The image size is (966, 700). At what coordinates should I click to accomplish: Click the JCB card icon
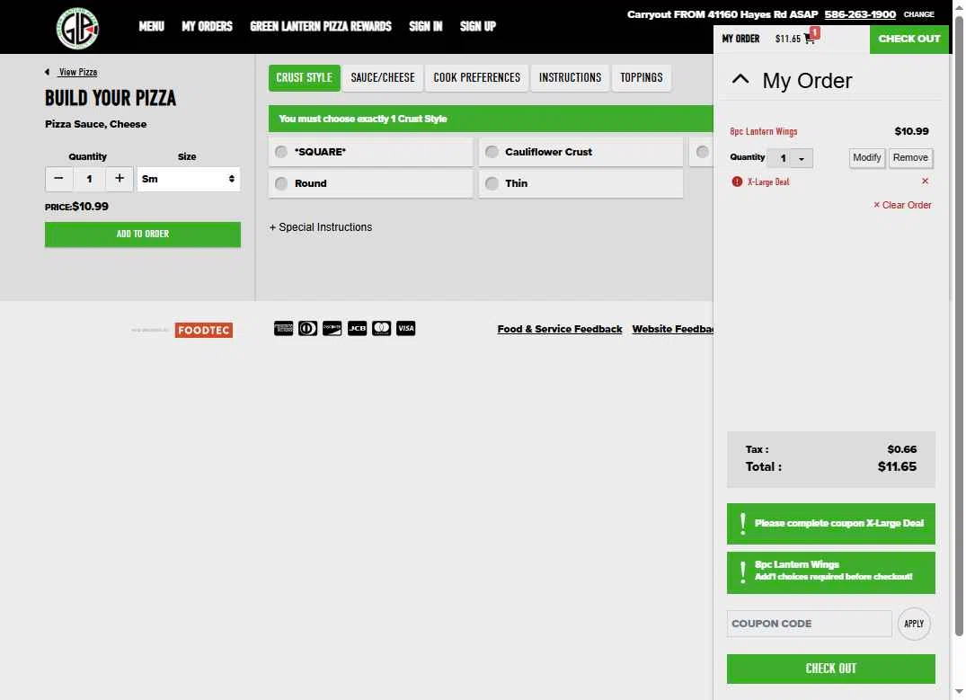pos(357,328)
